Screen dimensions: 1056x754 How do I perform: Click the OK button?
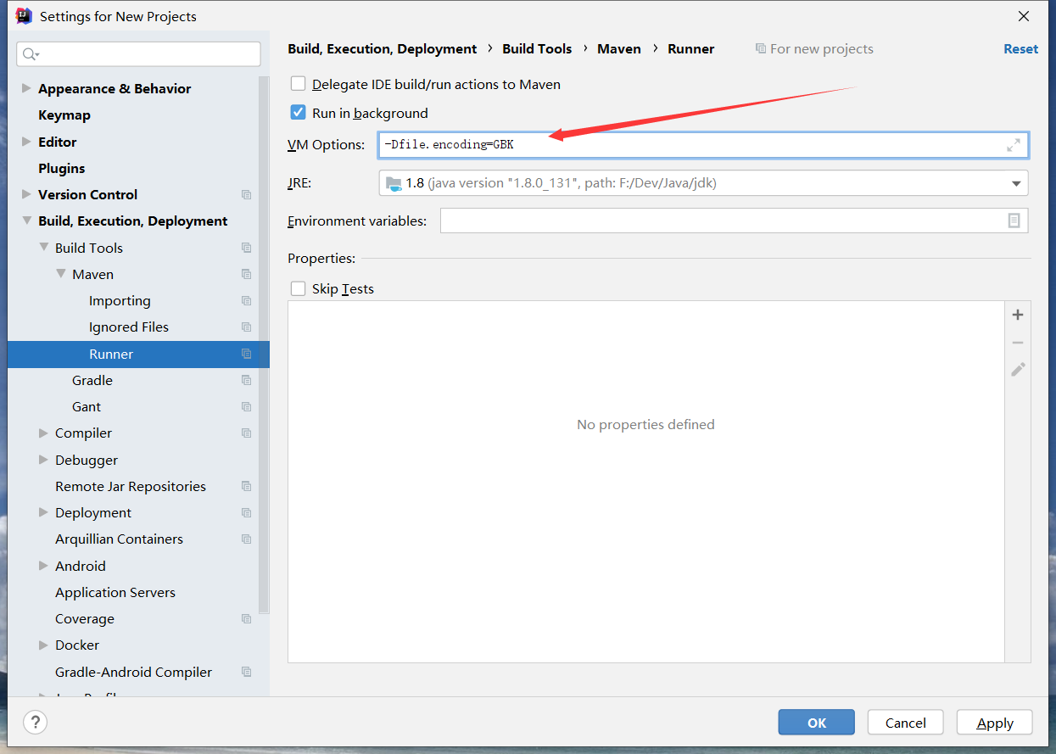pos(816,723)
